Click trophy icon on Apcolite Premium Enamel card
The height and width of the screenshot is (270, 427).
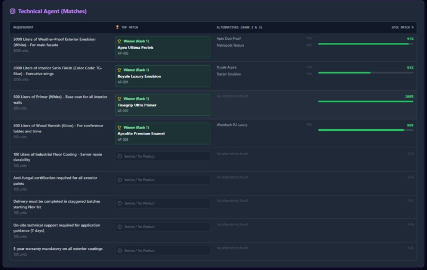point(119,128)
